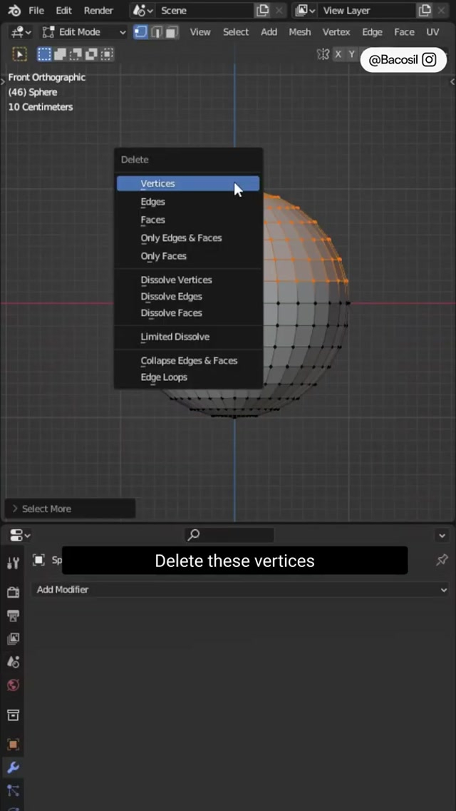
Task: Enable edge select mode
Action: coord(156,32)
